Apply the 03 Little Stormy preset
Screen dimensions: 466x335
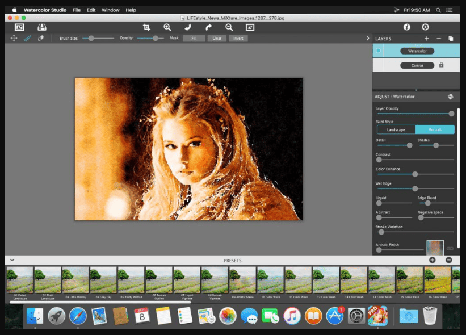[x=75, y=282]
